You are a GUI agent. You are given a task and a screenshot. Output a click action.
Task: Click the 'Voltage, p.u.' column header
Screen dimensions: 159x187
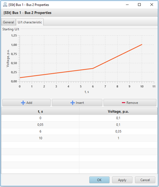tap(118, 111)
